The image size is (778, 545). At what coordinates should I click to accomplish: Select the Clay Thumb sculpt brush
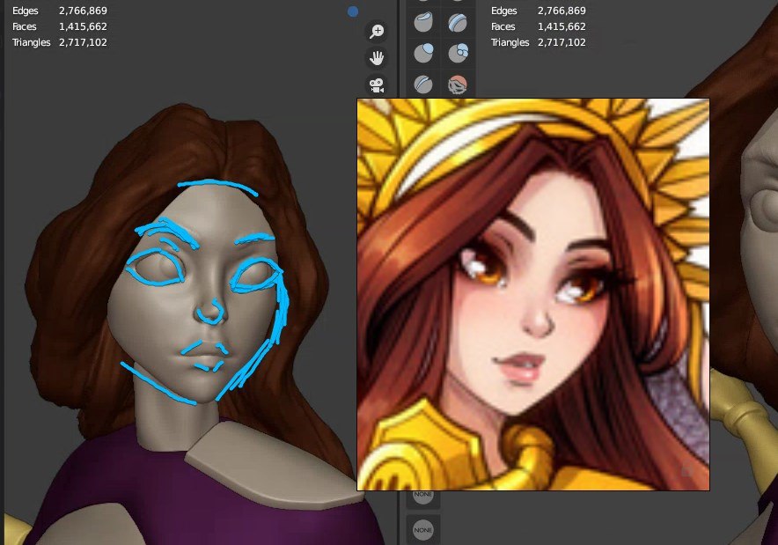(x=423, y=23)
